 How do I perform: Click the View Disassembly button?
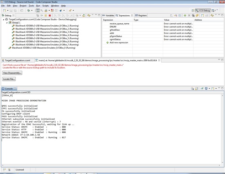tap(12, 73)
